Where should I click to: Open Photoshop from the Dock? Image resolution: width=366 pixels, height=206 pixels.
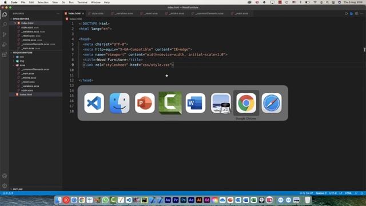click(x=184, y=200)
